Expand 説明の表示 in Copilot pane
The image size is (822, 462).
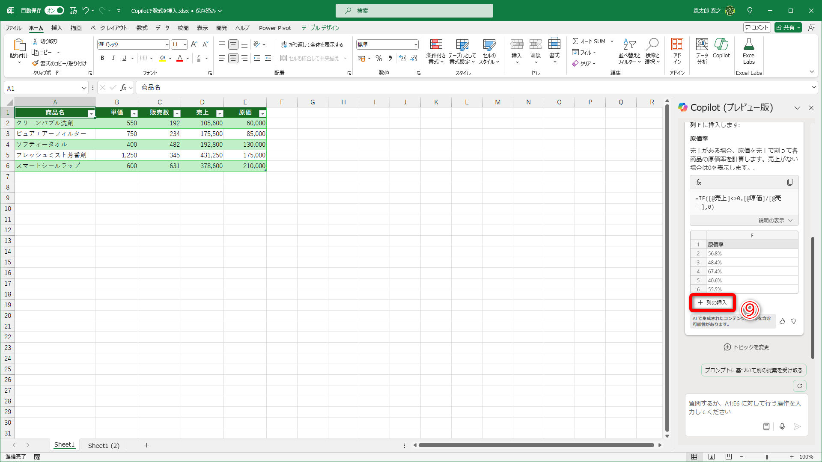click(775, 221)
